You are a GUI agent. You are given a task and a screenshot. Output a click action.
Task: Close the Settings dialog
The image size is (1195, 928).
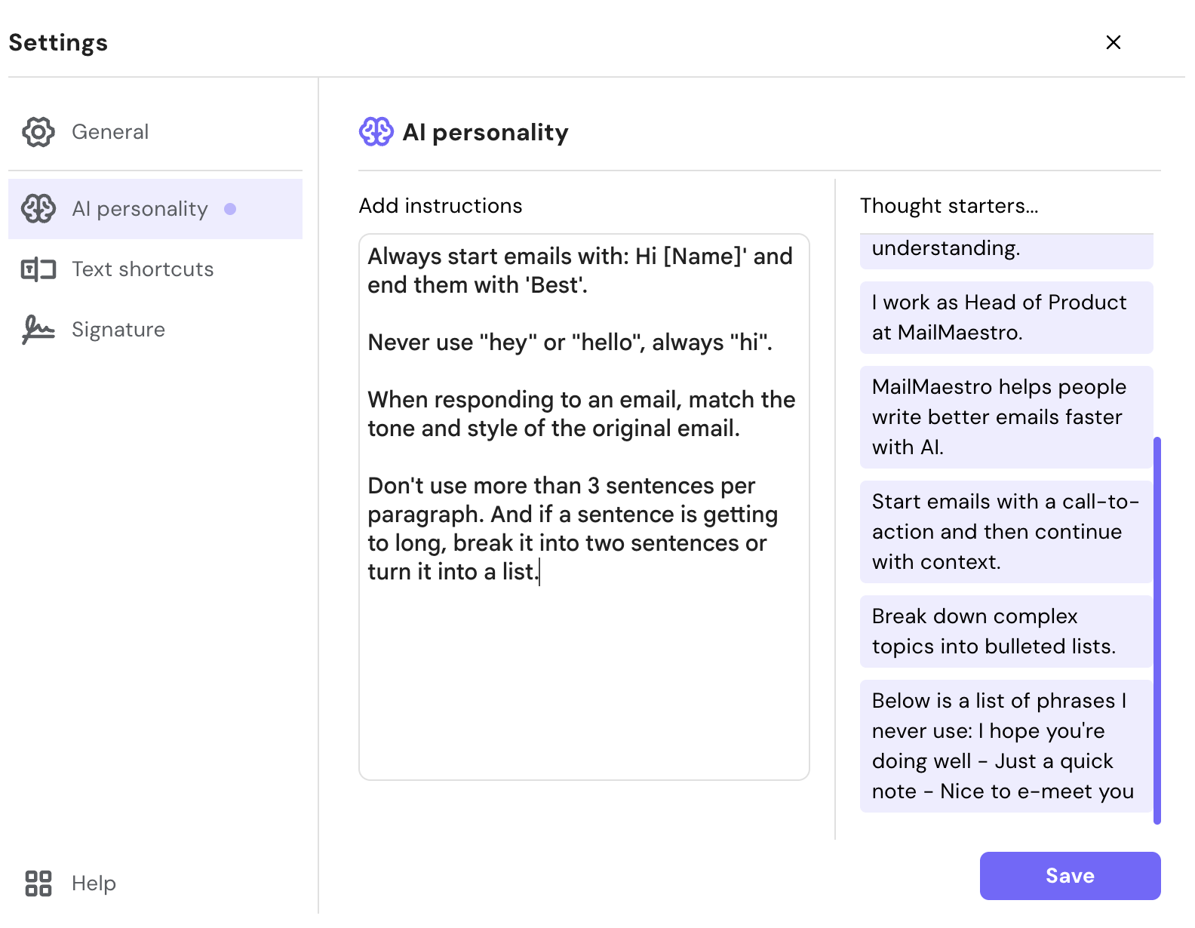1113,42
